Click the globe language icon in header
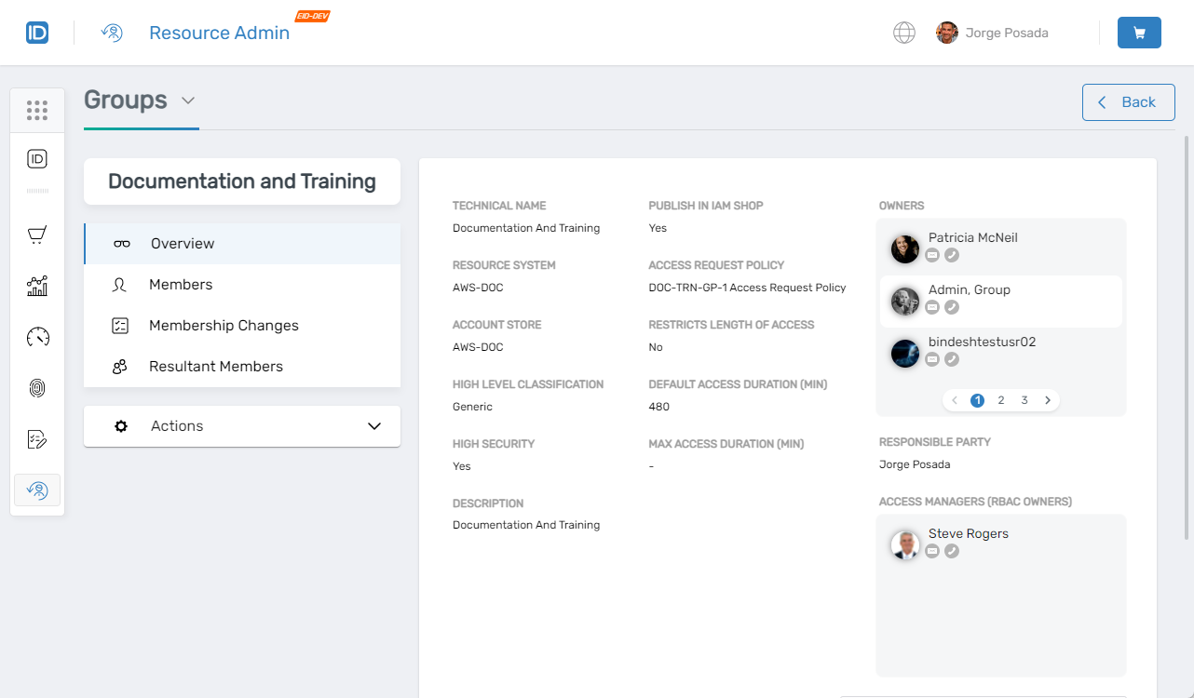The height and width of the screenshot is (698, 1194). click(x=903, y=33)
